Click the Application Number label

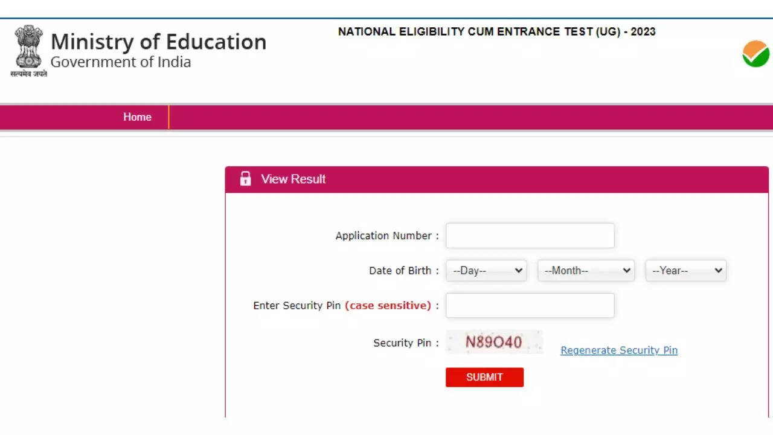click(x=383, y=236)
